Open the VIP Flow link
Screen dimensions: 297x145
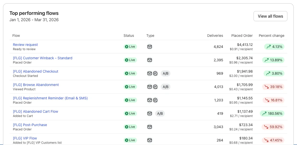[x=25, y=138]
